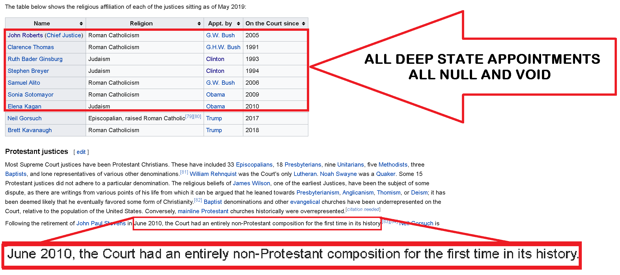The image size is (620, 275).
Task: Open the Chief Justice link
Action: tap(64, 35)
